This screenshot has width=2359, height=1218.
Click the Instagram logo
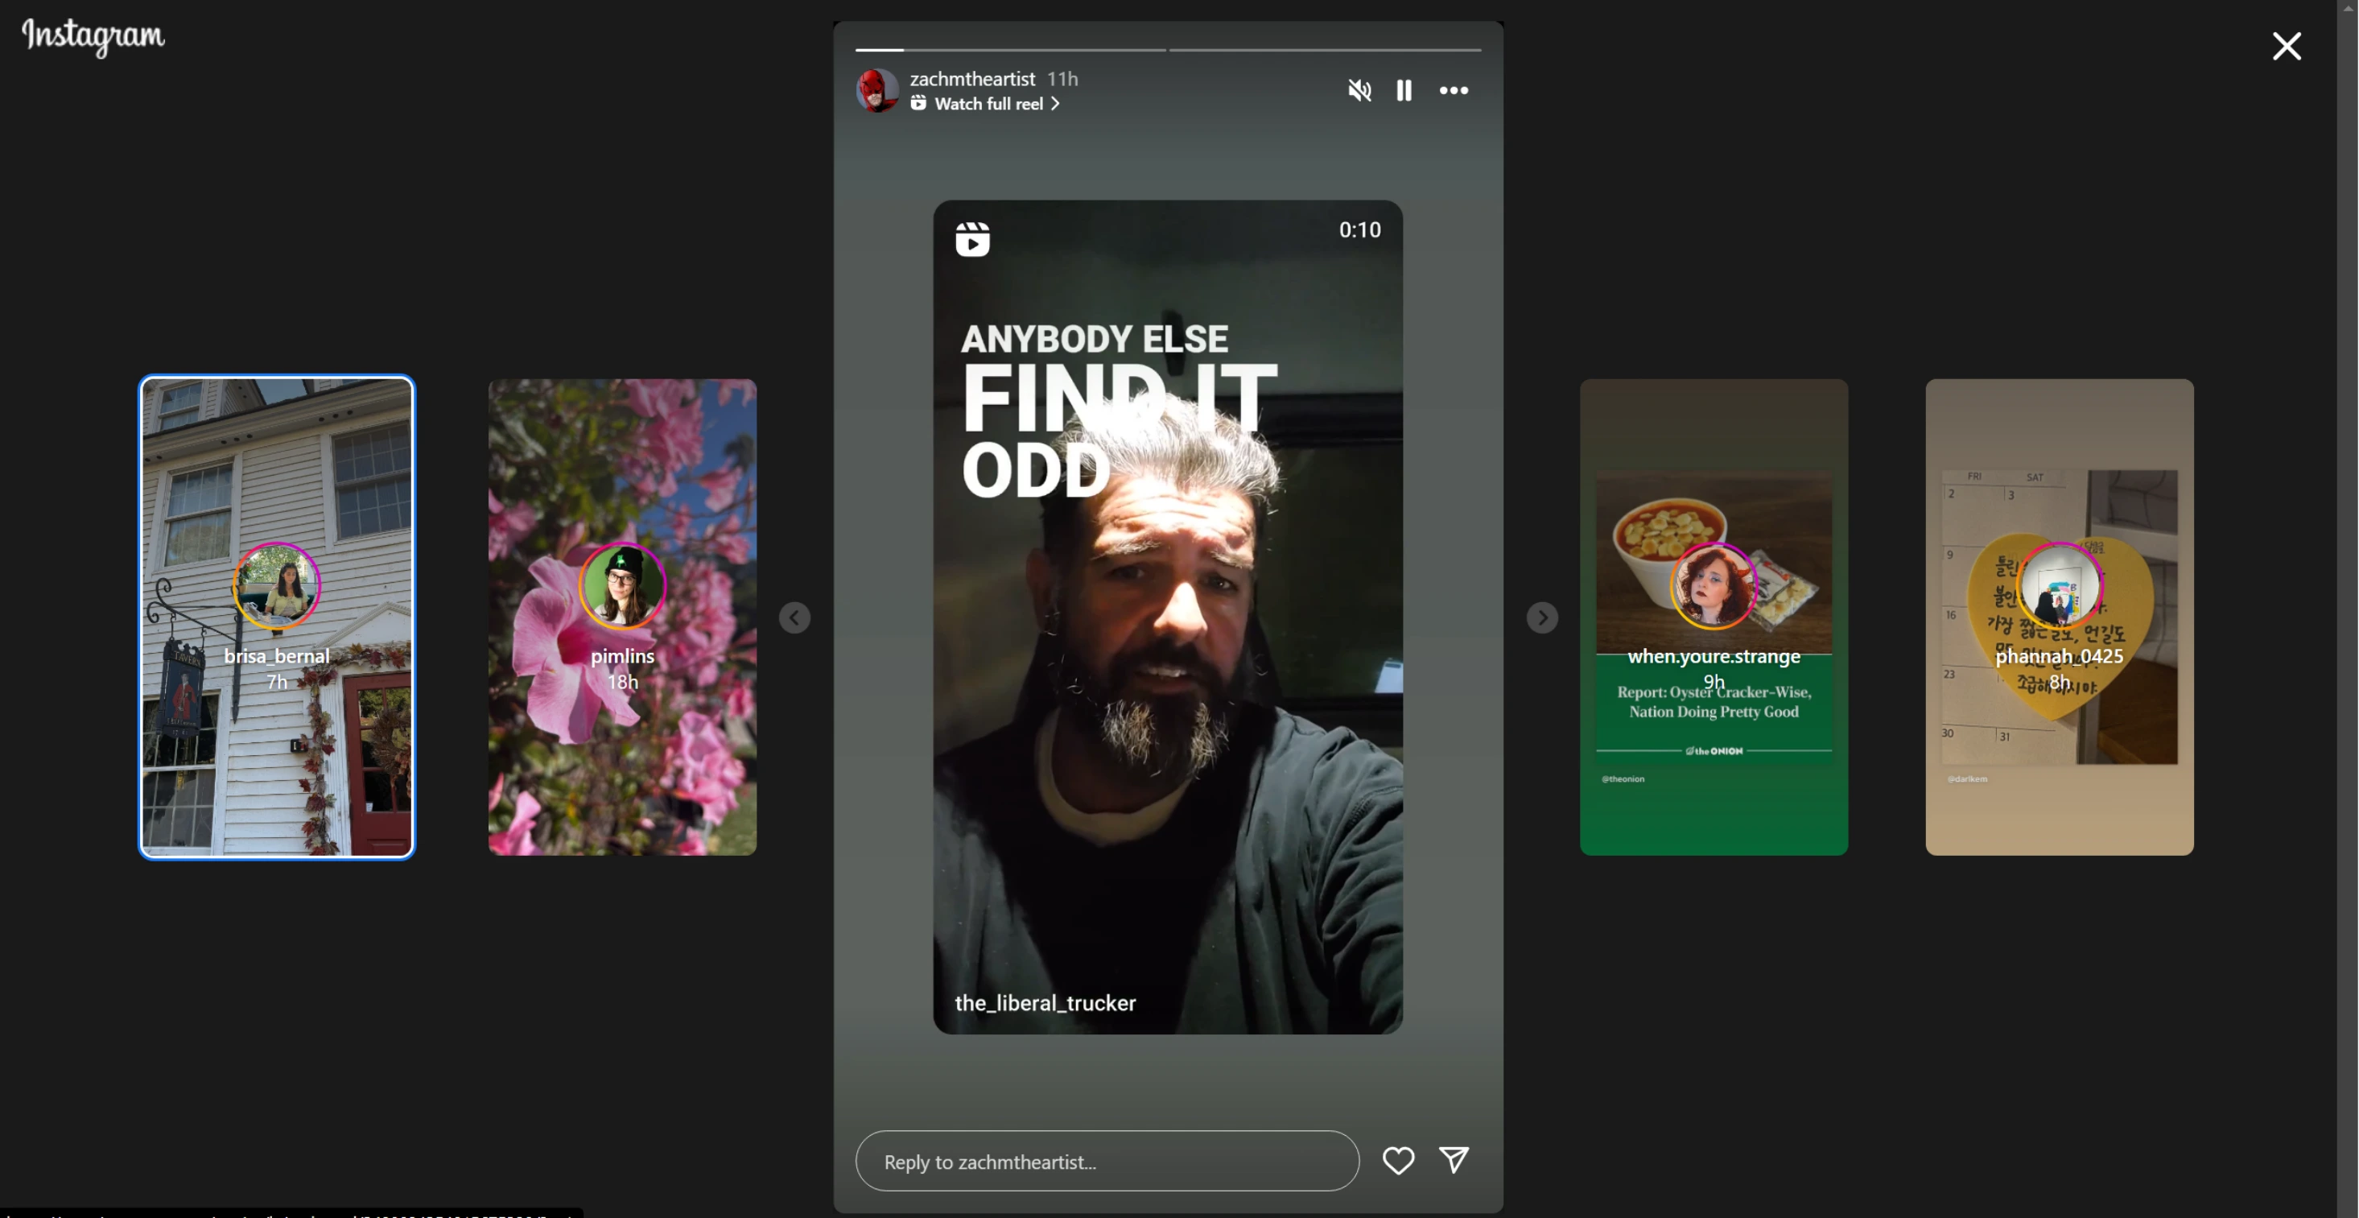tap(93, 37)
